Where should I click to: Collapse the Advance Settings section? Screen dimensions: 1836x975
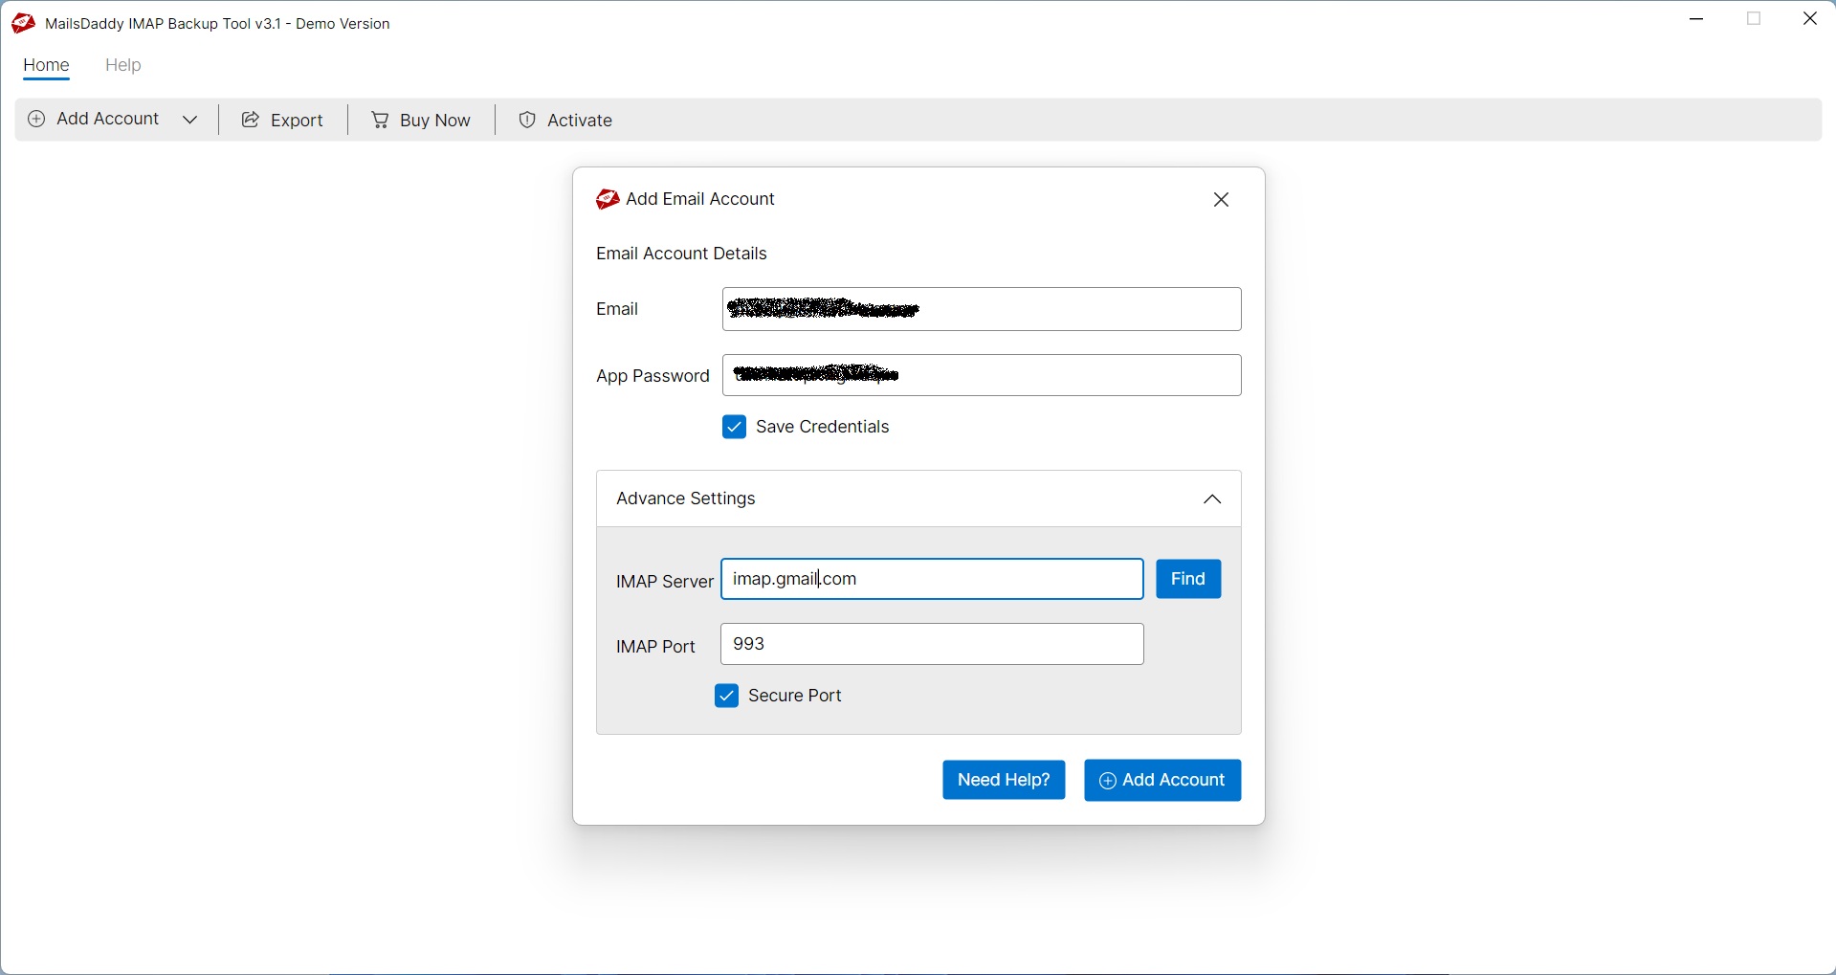pos(1212,499)
